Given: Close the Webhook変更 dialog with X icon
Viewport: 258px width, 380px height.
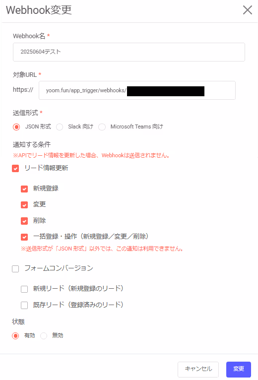Looking at the screenshot, I should tap(247, 10).
